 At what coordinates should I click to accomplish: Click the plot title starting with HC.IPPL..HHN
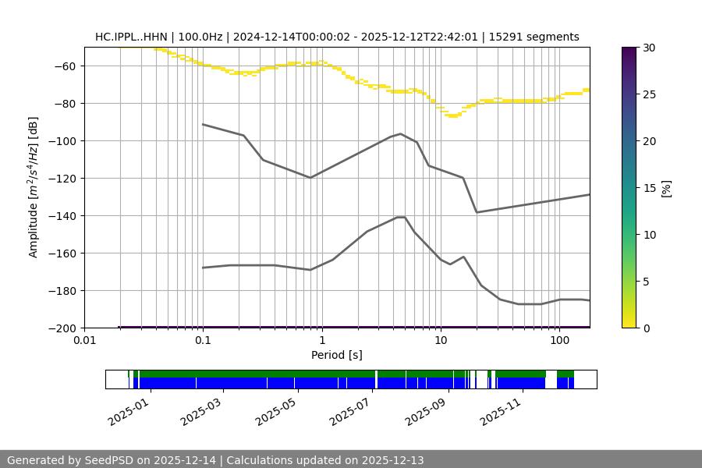pyautogui.click(x=337, y=37)
